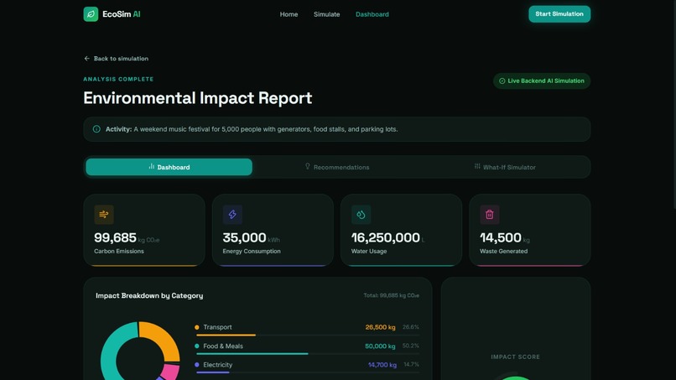Click the orange segment of donut chart

163,337
